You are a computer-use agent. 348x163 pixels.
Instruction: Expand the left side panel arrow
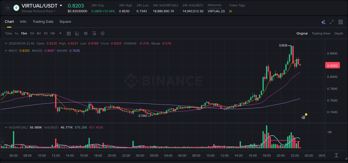[x=3, y=142]
